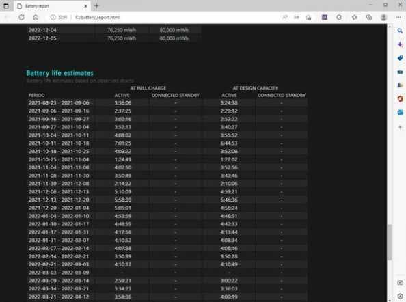Open the Favorites star in toolbar
Screen dimensions: 406x302
(x=355, y=17)
